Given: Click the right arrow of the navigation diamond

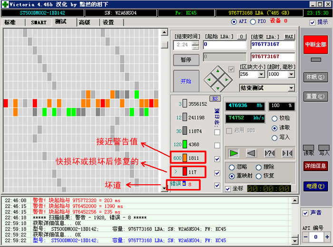Looking at the screenshot, I should [x=226, y=80].
